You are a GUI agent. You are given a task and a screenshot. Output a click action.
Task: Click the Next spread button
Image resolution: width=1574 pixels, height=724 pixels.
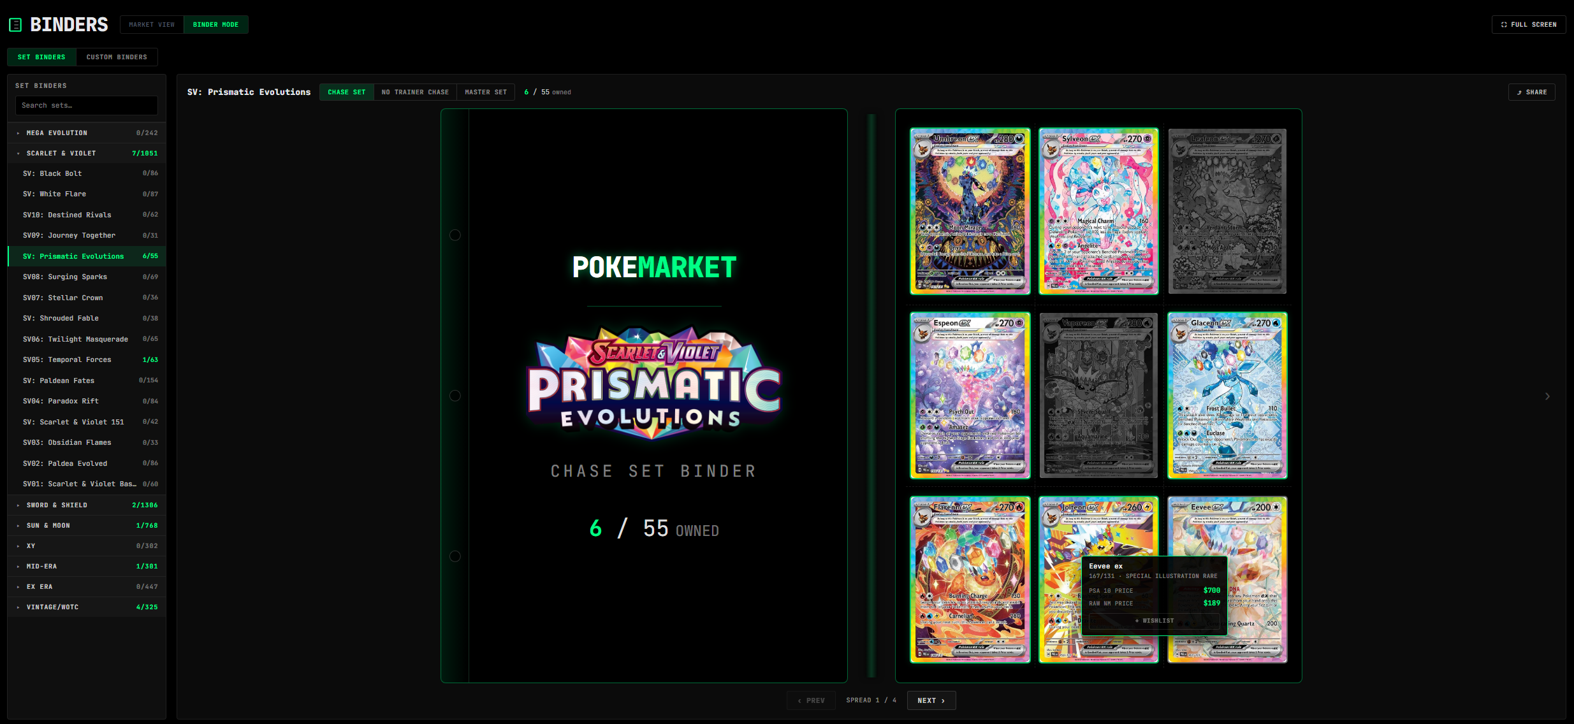[x=931, y=700]
